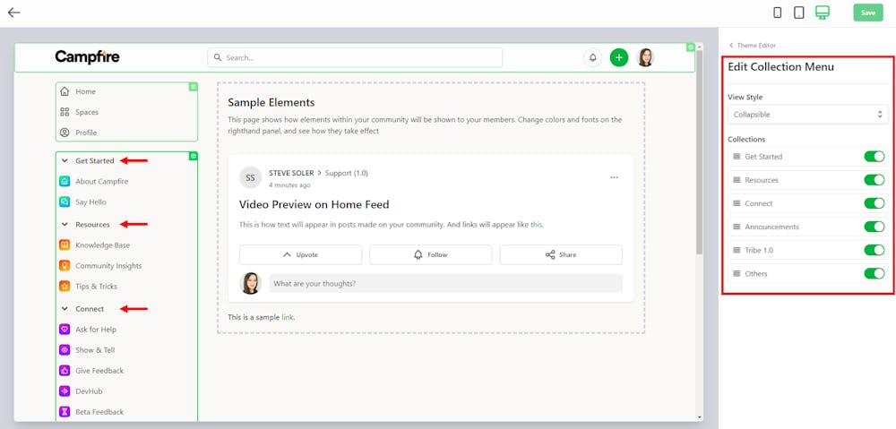896x429 pixels.
Task: Select the desktop preview icon
Action: (823, 13)
